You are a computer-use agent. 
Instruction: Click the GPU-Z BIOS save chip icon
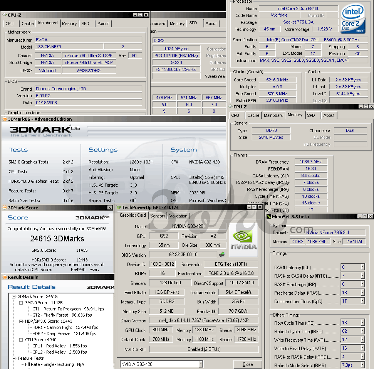tap(222, 254)
